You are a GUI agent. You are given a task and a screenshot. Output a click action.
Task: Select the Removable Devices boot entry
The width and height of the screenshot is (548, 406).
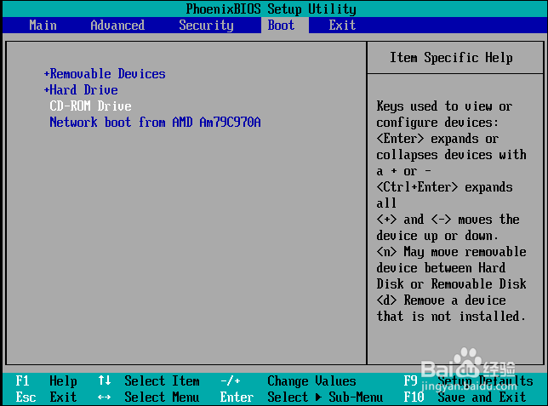[x=107, y=74]
